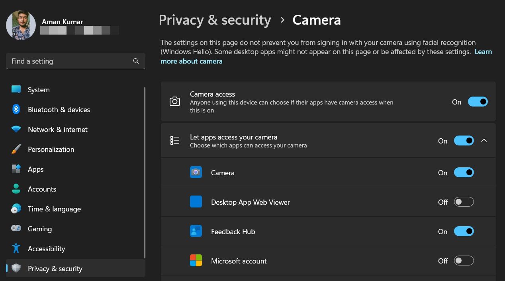Select Accounts in the sidebar
The width and height of the screenshot is (505, 281).
(76, 189)
